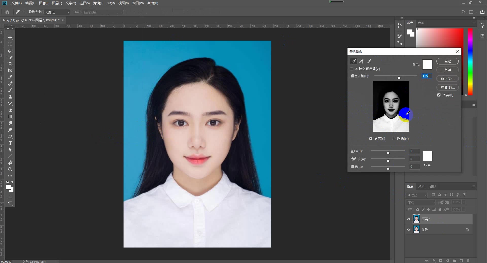This screenshot has width=487, height=263.
Task: Select the Frame tool
Action: [x=10, y=70]
